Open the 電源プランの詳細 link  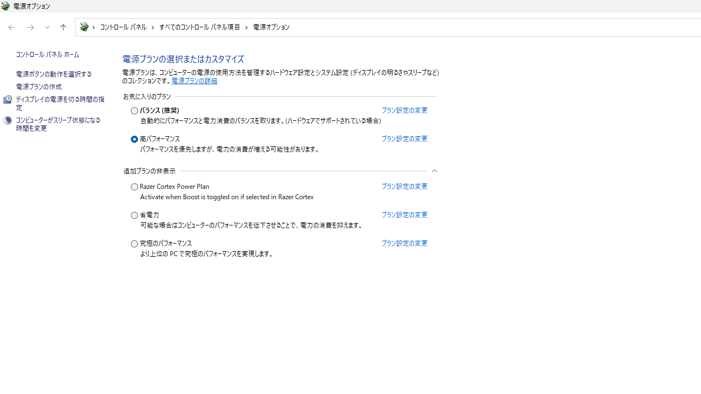click(194, 81)
